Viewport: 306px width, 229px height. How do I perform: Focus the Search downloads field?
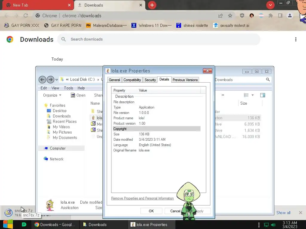pos(159,39)
